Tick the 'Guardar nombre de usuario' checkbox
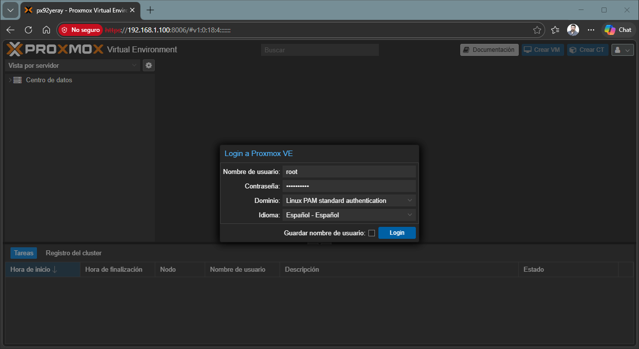 pos(371,233)
